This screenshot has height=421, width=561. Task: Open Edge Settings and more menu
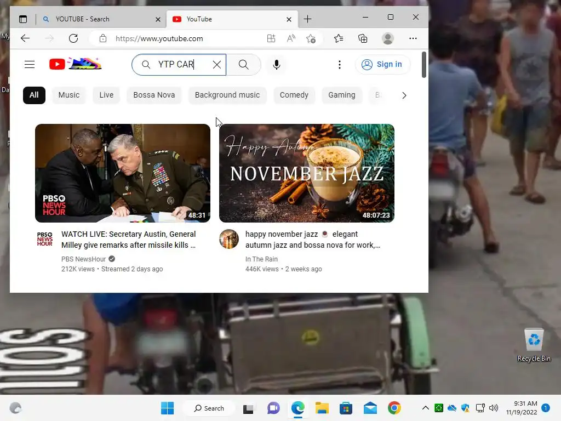click(413, 38)
